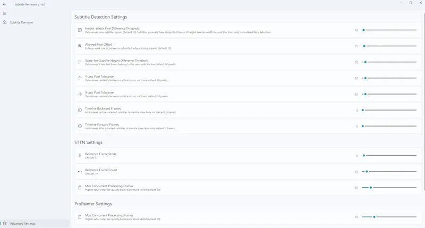Click the Timeline Forward Frames label
The width and height of the screenshot is (425, 228).
point(102,124)
